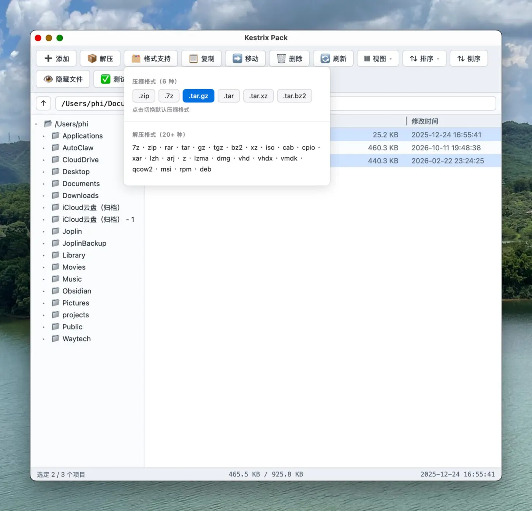
Task: Click the box icon on the 解压 button
Action: pos(92,58)
